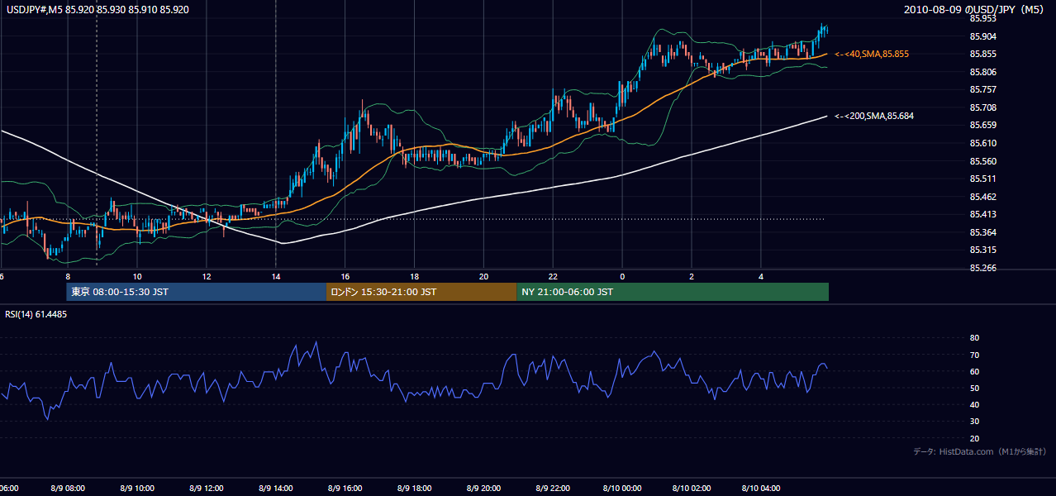Click RSI scale level 40

coord(974,404)
